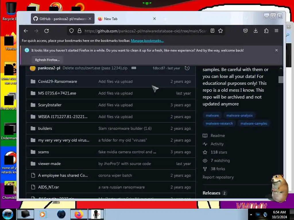The image size is (294, 220).
Task: Select the malware-research topic tag
Action: 219,123
